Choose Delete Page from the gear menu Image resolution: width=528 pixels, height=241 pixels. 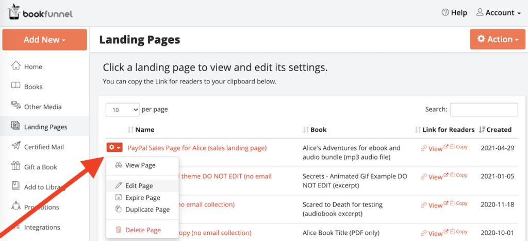click(x=142, y=230)
